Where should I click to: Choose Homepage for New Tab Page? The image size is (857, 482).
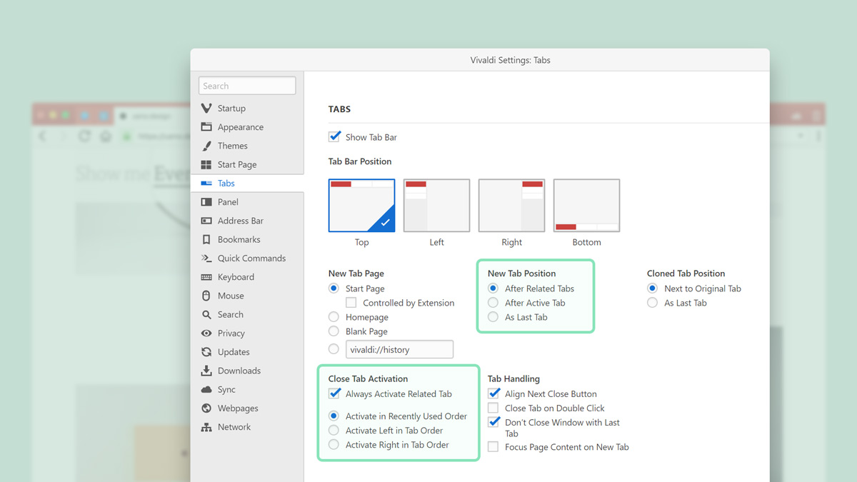point(334,317)
